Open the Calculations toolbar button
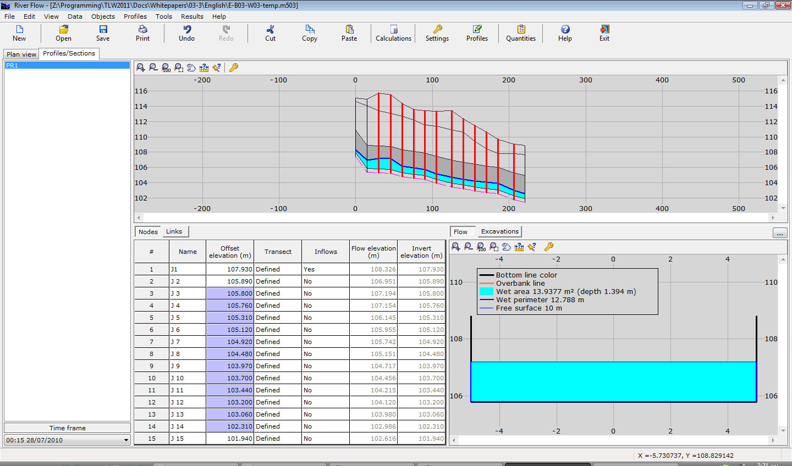 click(x=393, y=33)
